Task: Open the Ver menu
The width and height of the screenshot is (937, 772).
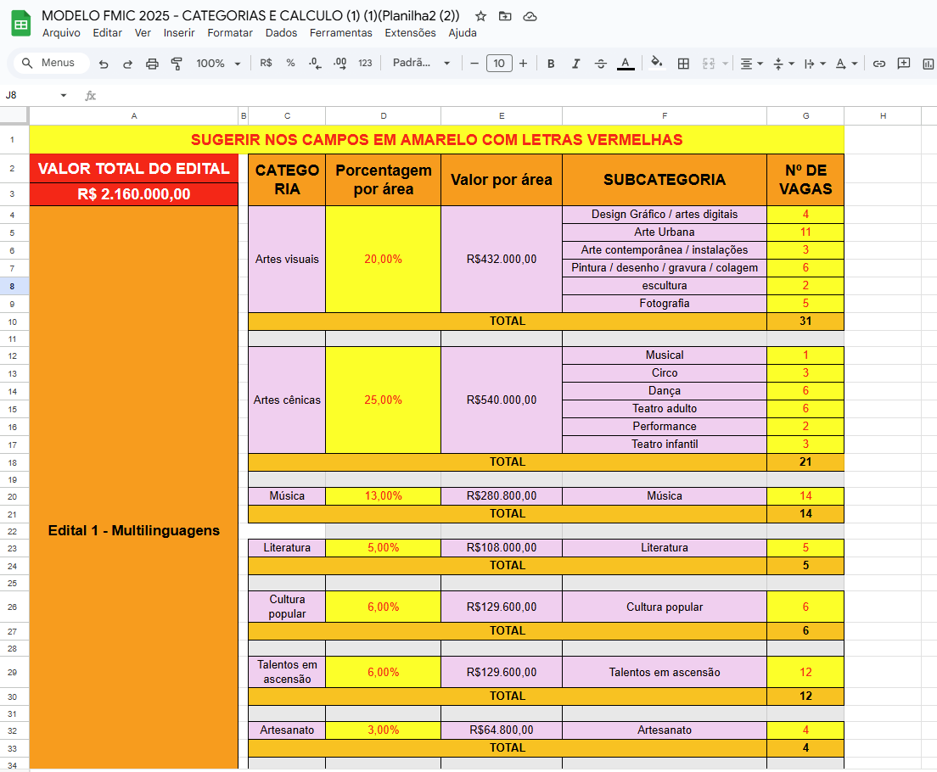Action: point(143,33)
